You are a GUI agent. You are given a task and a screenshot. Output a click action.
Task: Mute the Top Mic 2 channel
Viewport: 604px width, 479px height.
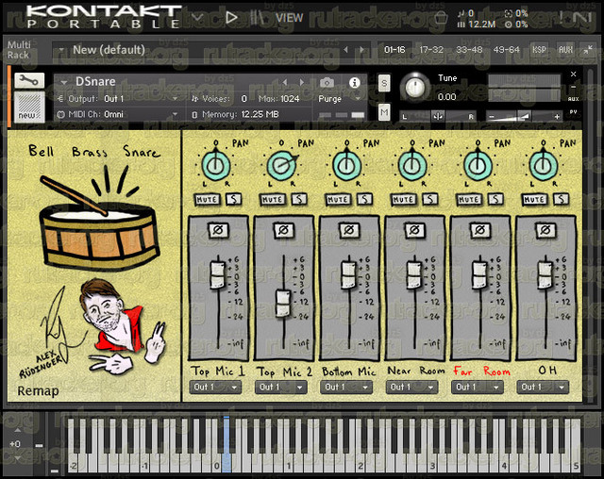tap(273, 199)
